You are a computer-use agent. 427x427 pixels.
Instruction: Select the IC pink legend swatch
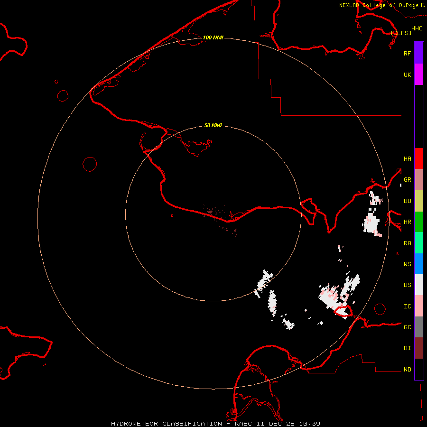(x=419, y=306)
